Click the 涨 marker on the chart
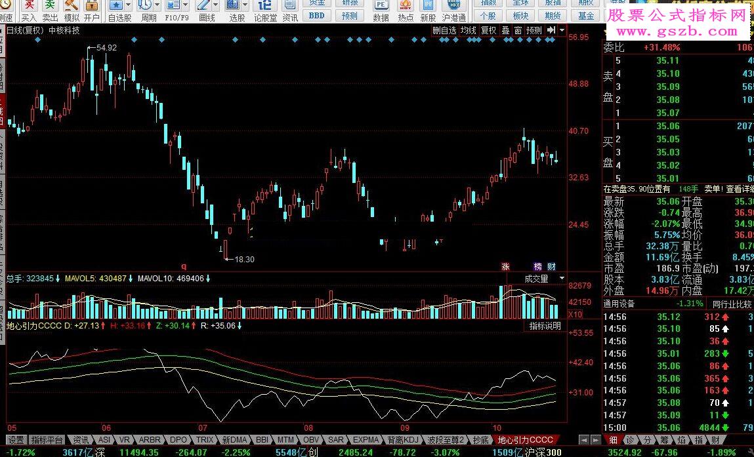The image size is (754, 457). point(505,266)
